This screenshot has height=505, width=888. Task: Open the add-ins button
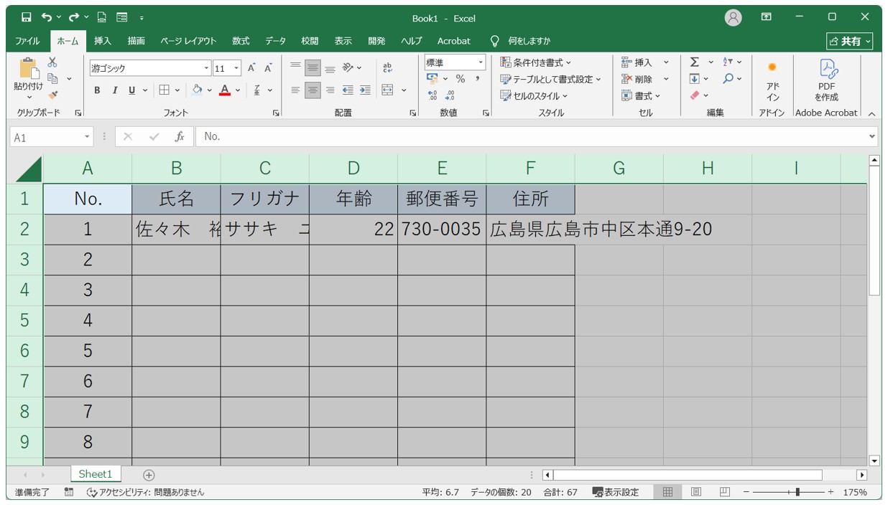(x=772, y=82)
